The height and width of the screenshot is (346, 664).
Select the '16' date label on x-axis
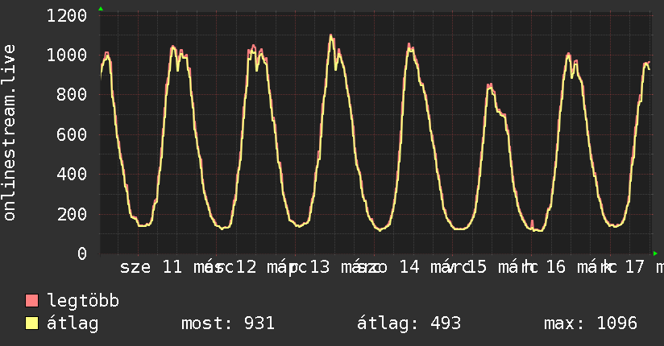pos(555,267)
